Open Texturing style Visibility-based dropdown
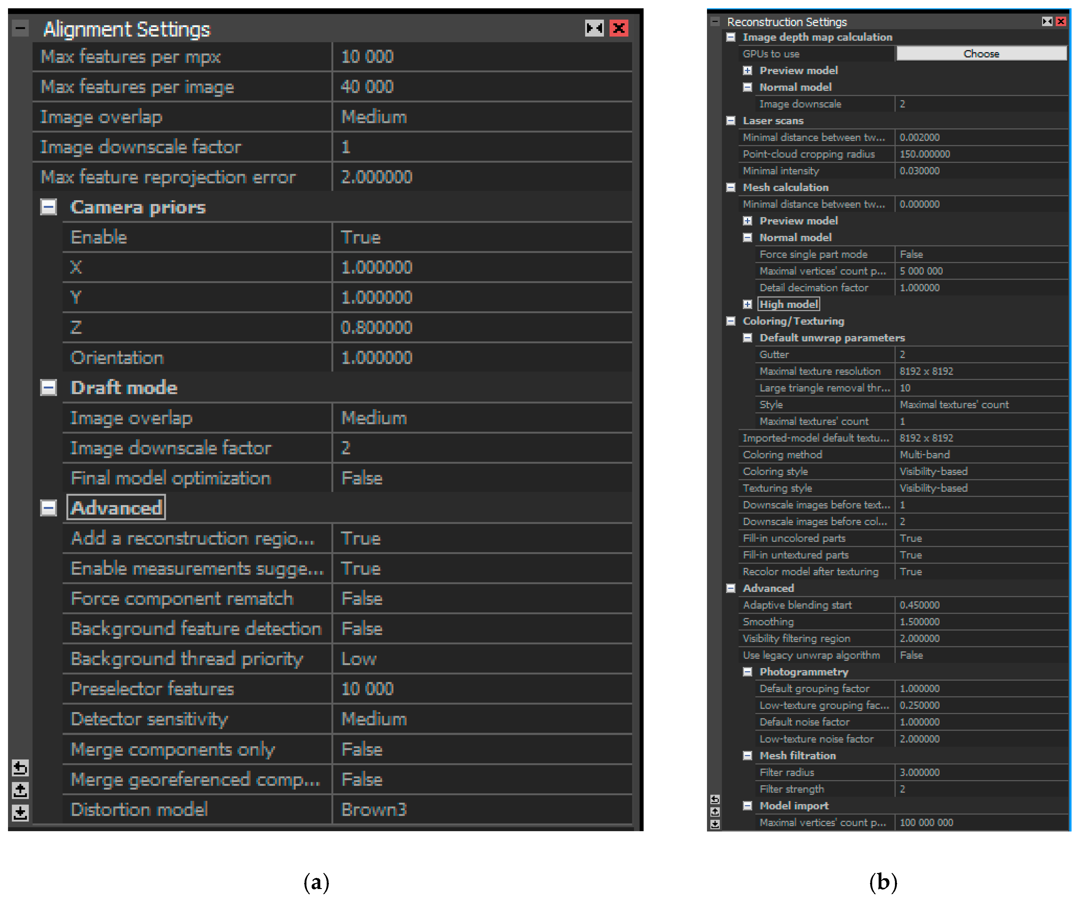This screenshot has width=1082, height=901. (x=981, y=488)
